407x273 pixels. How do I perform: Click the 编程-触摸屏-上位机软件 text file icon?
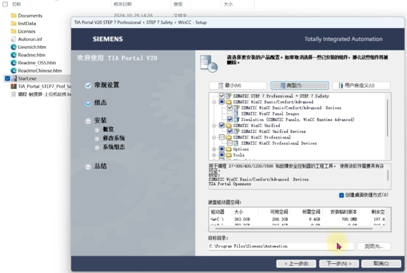pos(13,94)
